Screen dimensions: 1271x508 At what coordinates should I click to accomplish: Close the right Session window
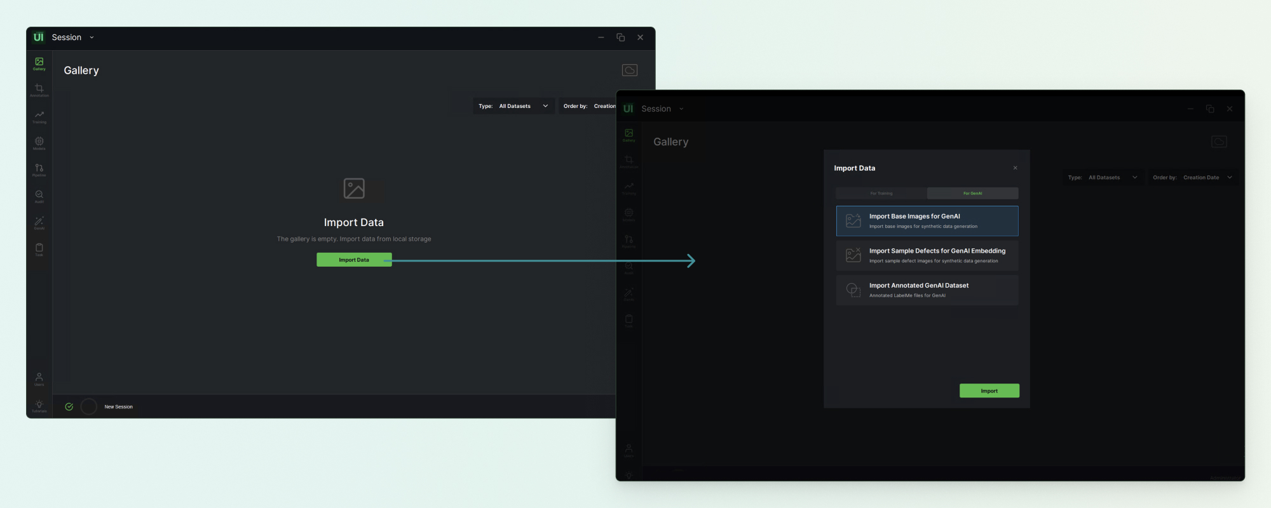point(1230,109)
